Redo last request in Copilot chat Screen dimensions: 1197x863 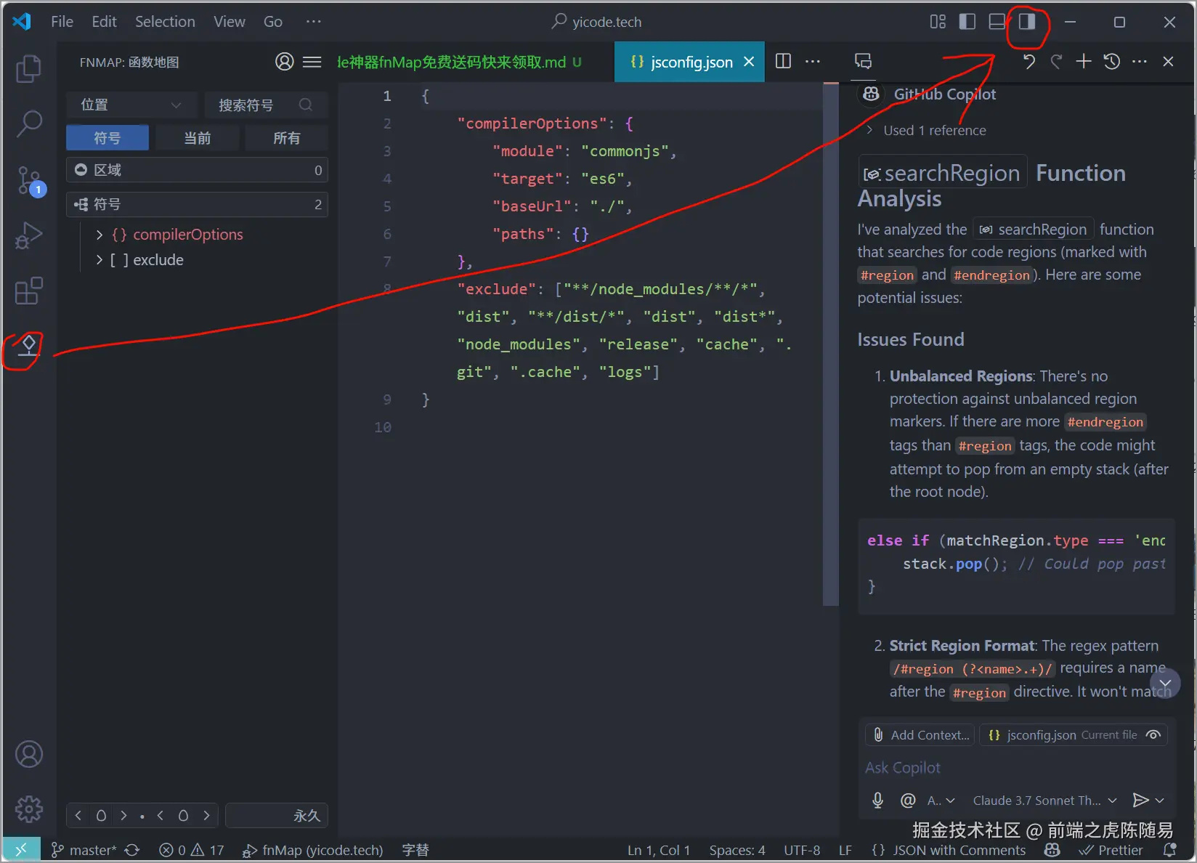click(1056, 62)
